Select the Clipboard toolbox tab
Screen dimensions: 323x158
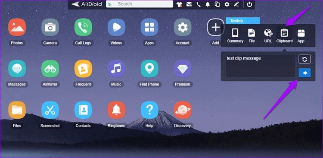click(285, 36)
